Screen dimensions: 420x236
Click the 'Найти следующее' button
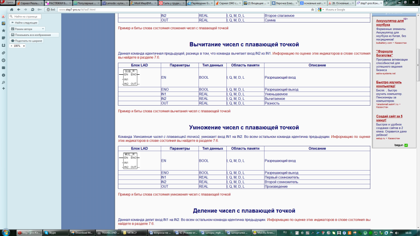pos(24,23)
